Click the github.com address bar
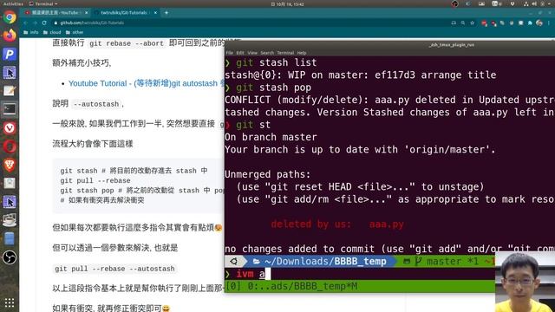 (248, 23)
